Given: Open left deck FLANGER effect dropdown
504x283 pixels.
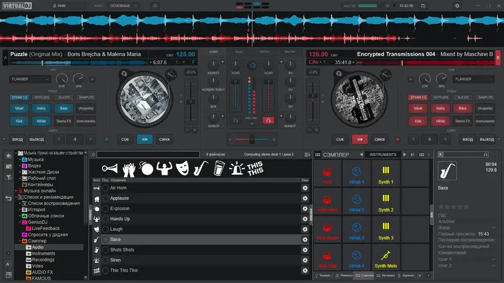Looking at the screenshot, I should point(30,79).
